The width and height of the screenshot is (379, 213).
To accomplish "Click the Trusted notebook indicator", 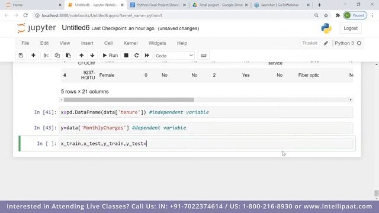I will pyautogui.click(x=310, y=43).
